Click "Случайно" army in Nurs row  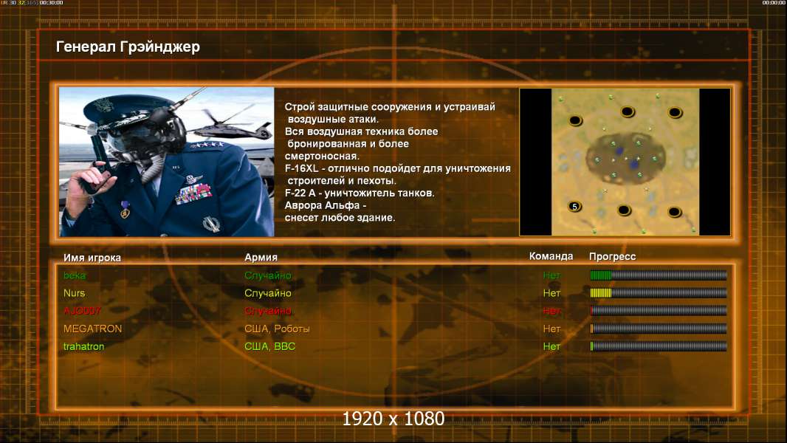click(x=268, y=293)
